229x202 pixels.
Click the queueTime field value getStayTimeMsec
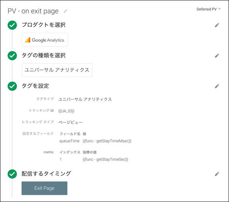106,141
